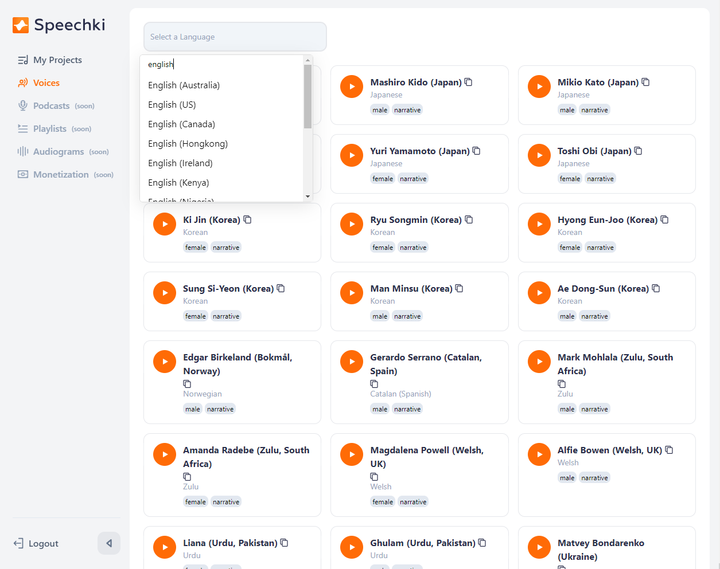Play Edgar Birkeland voice sample
The image size is (720, 569).
pyautogui.click(x=165, y=362)
